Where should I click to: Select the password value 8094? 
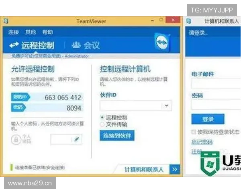74,108
